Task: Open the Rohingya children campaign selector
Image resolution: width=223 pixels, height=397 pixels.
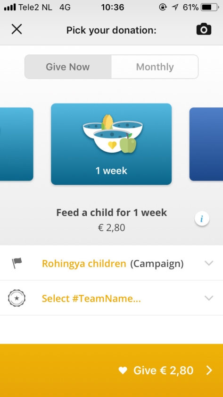Action: click(111, 263)
